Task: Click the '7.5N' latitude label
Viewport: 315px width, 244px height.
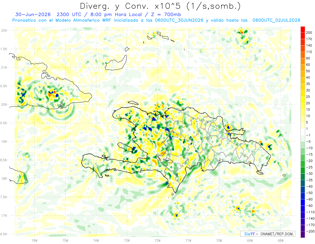Action: click(x=4, y=197)
